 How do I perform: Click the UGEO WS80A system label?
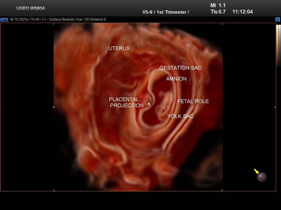(x=31, y=8)
